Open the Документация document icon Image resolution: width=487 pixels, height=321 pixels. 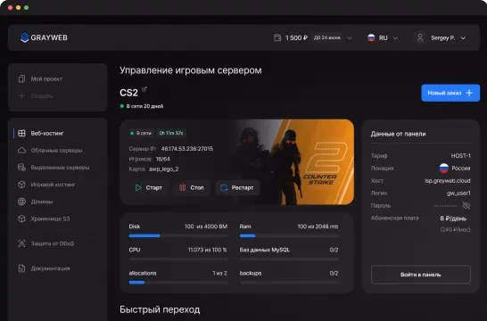pos(21,268)
